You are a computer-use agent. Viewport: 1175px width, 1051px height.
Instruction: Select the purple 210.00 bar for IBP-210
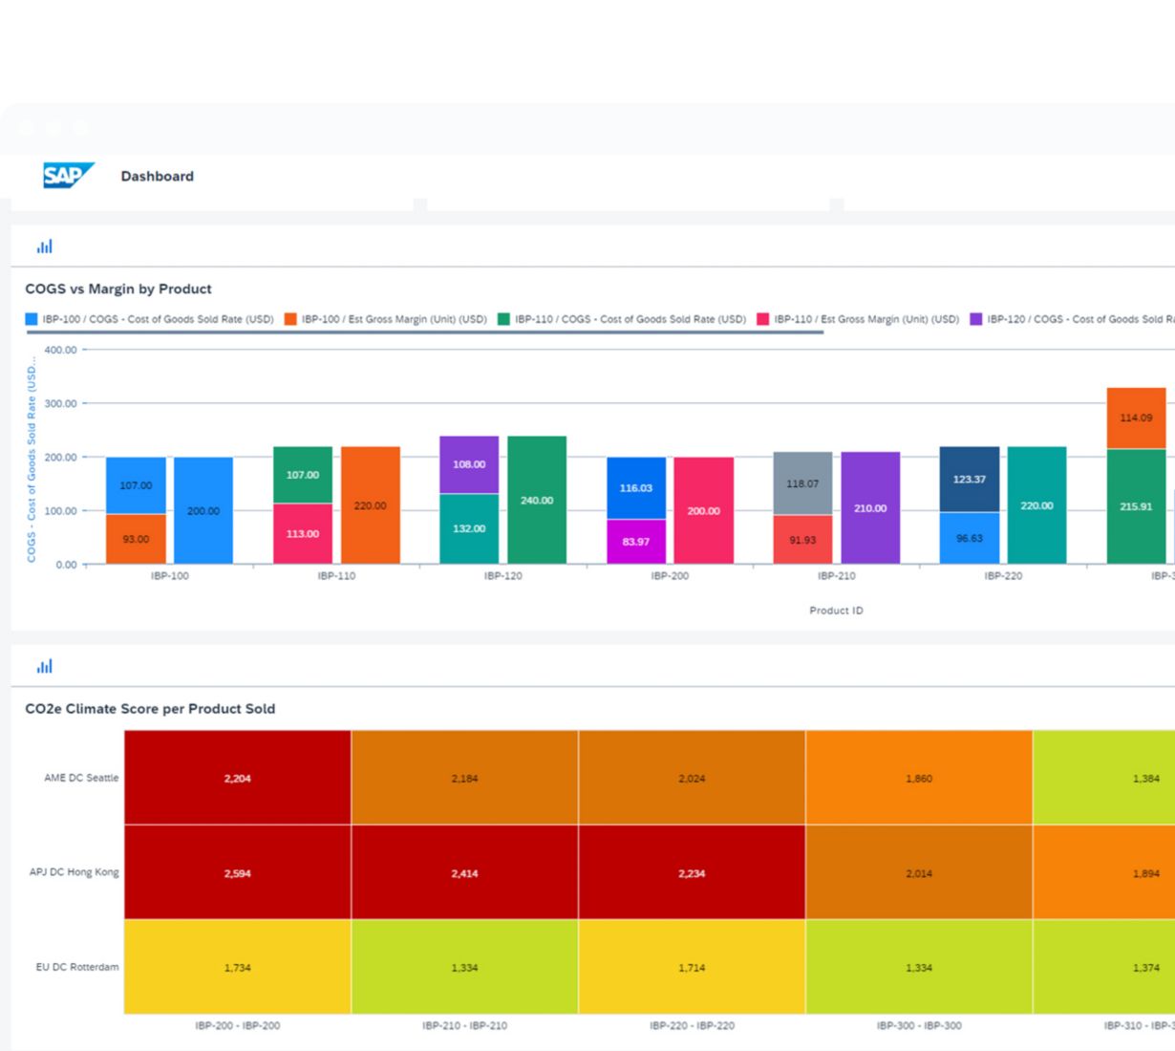(x=870, y=507)
